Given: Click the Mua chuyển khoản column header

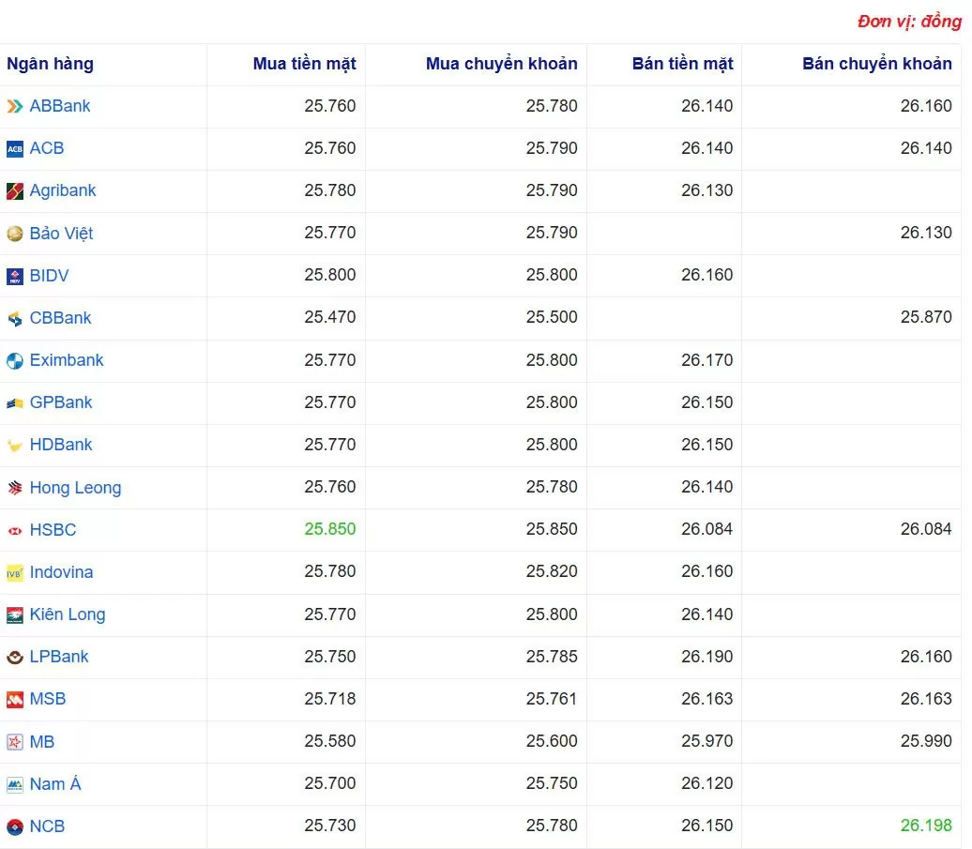Looking at the screenshot, I should 502,64.
